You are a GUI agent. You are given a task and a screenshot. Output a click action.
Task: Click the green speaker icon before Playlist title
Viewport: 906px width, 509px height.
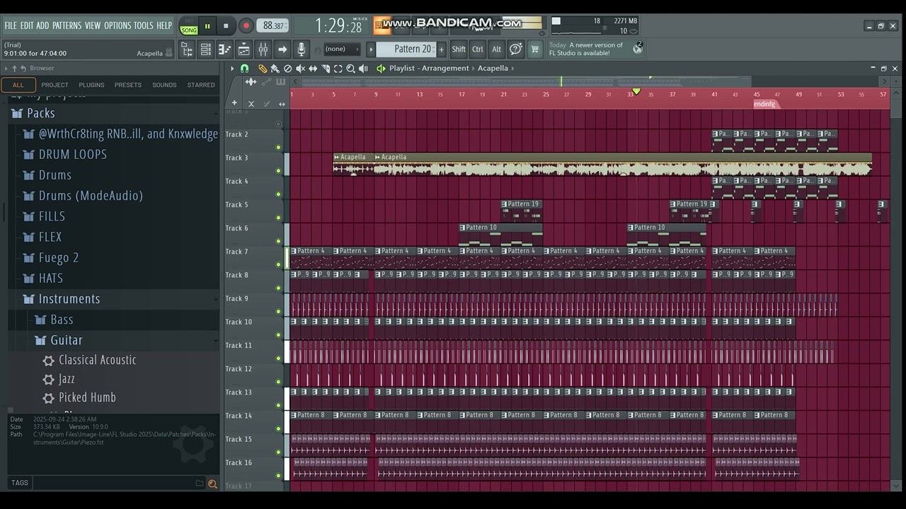pos(381,69)
